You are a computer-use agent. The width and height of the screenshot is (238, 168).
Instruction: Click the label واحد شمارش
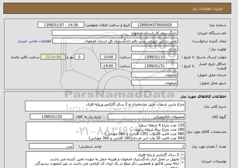[90, 146]
